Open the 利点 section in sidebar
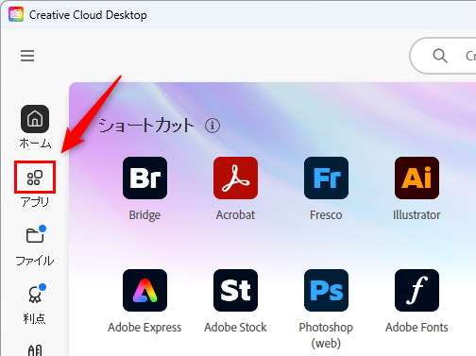The image size is (476, 356). click(35, 304)
